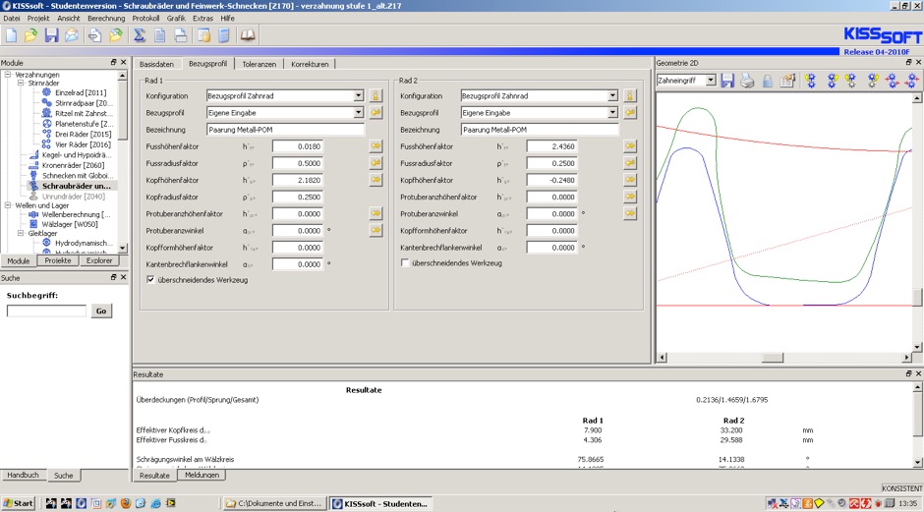Click arrow button beside Rad 1 Fusshöhenfaktor
Image resolution: width=924 pixels, height=512 pixels.
375,145
